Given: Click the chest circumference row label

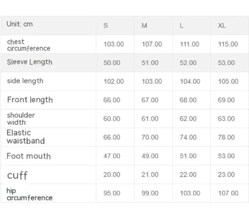Looking at the screenshot, I should tap(29, 45).
